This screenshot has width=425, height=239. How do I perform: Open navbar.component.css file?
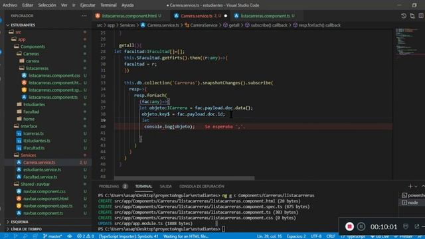[x=44, y=191]
